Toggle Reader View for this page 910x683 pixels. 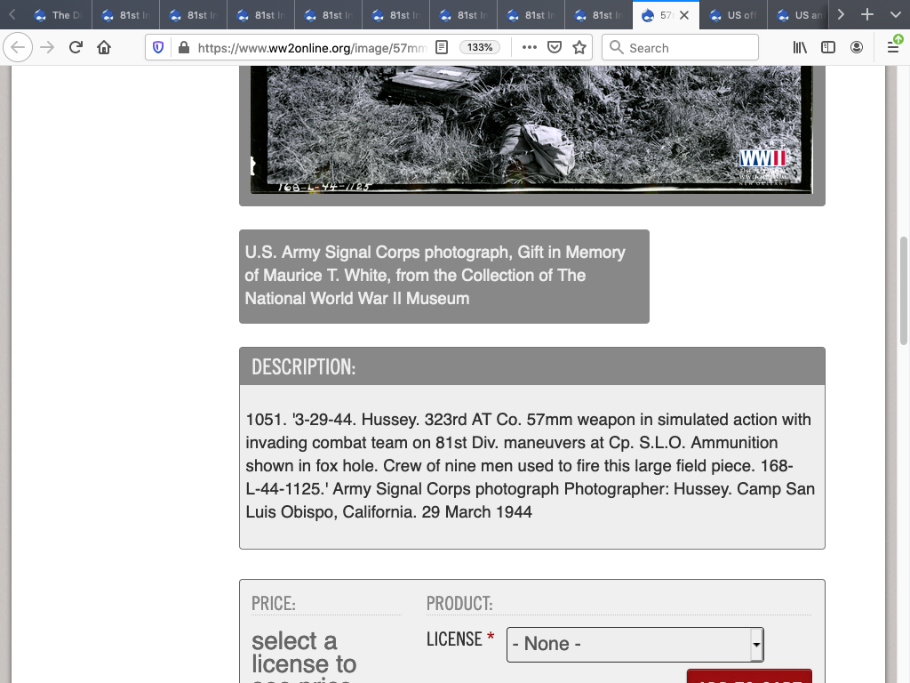coord(442,47)
